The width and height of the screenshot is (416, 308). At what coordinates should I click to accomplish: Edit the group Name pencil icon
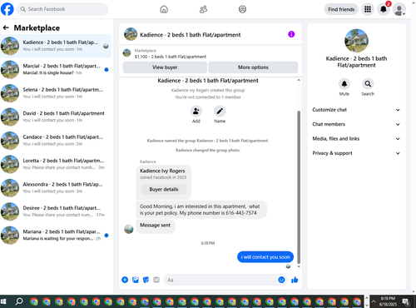220,112
